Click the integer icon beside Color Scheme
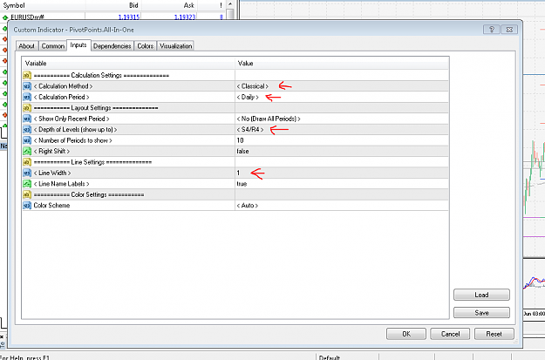545x360 pixels. 27,206
